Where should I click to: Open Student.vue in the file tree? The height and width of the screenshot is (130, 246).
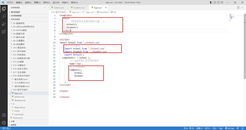tap(28, 100)
